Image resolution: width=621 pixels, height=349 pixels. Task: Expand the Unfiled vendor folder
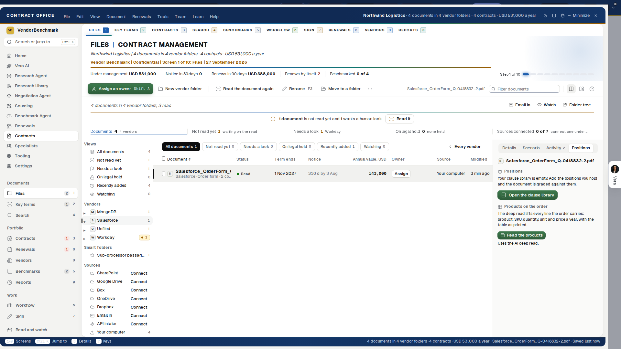click(84, 230)
